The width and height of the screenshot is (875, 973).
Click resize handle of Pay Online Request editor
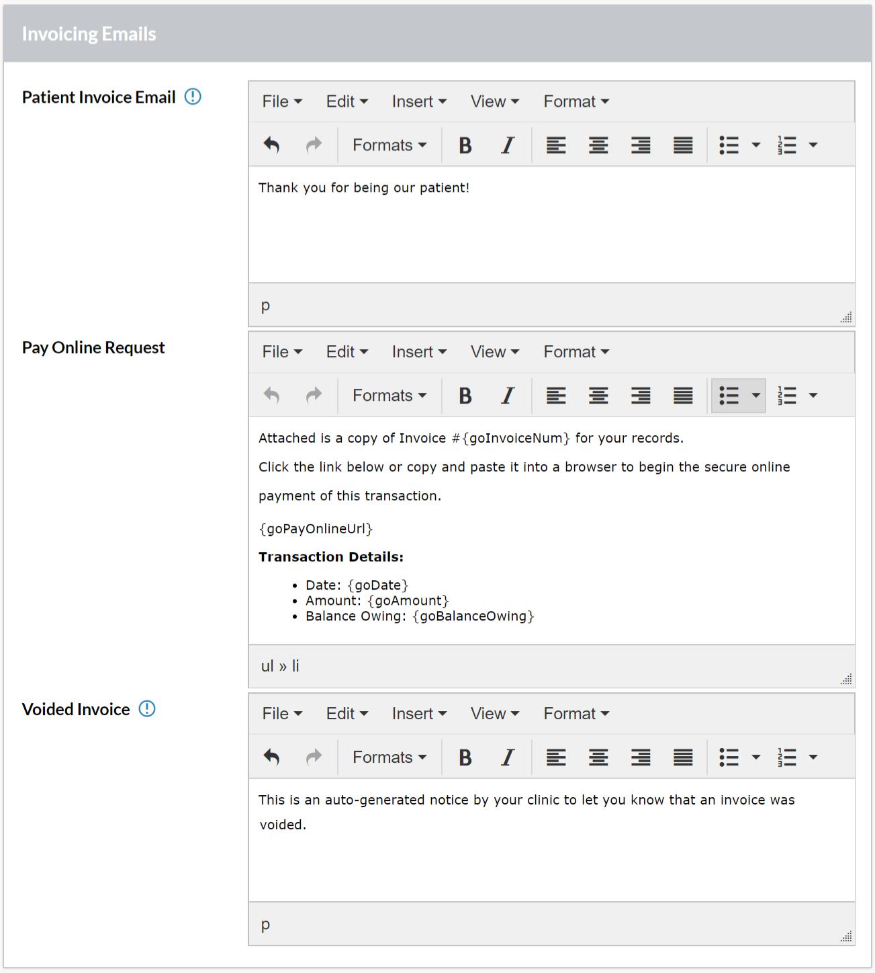[x=846, y=679]
